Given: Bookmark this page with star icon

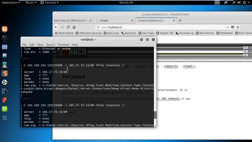Looking at the screenshot, I should click(x=238, y=27).
